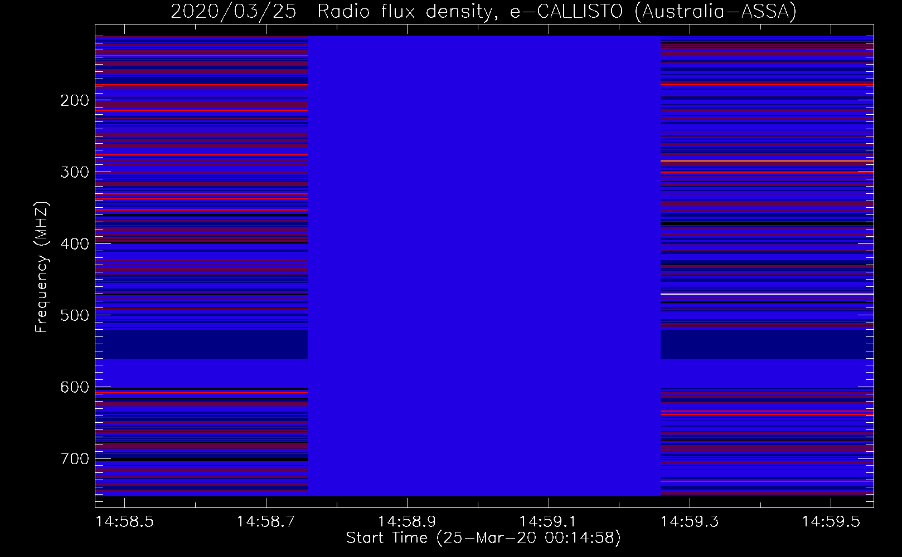Click the white emission line near 470 MHz
Viewport: 902px width, 557px height.
coord(767,294)
